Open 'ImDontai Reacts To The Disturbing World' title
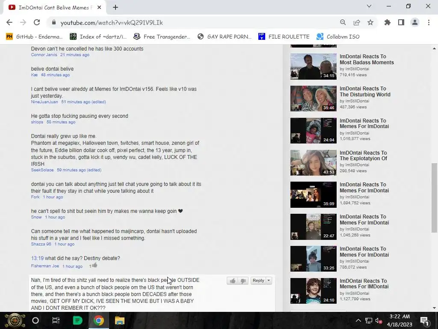 point(365,92)
